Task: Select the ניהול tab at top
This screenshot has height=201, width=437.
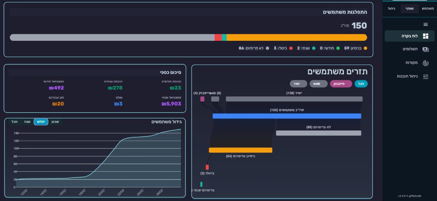Action: click(x=391, y=8)
